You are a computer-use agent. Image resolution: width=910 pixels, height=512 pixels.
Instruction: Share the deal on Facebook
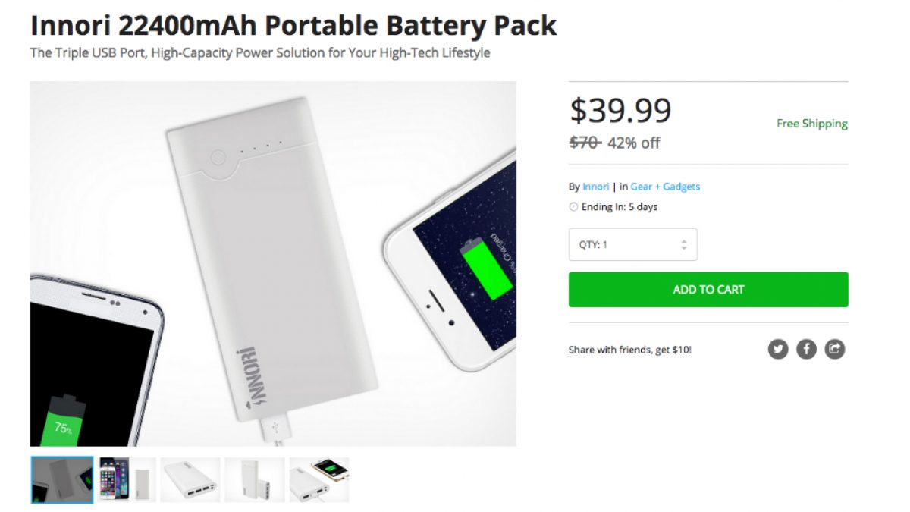click(x=806, y=349)
